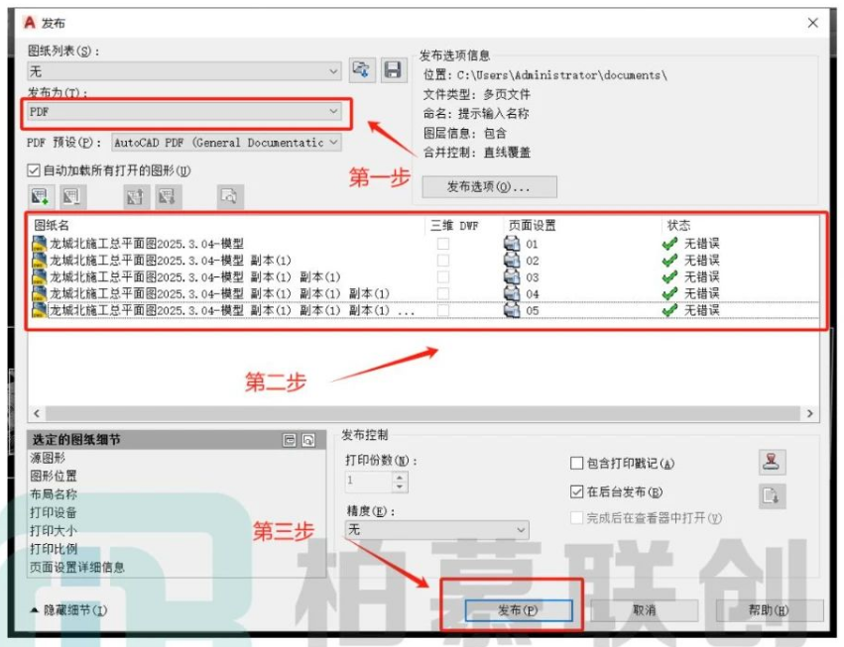This screenshot has width=844, height=647.
Task: Toggle auto-load all open drawings checkbox
Action: click(x=34, y=170)
